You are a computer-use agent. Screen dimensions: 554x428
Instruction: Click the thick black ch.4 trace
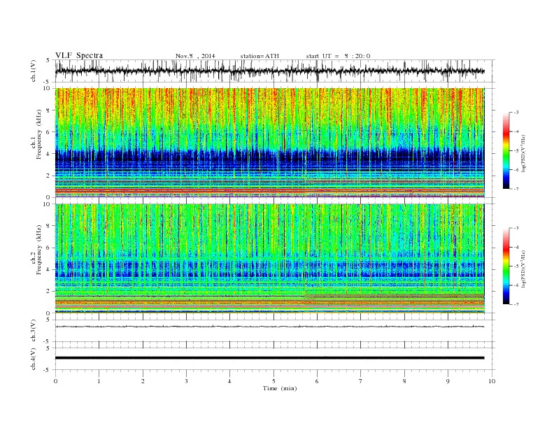click(269, 358)
